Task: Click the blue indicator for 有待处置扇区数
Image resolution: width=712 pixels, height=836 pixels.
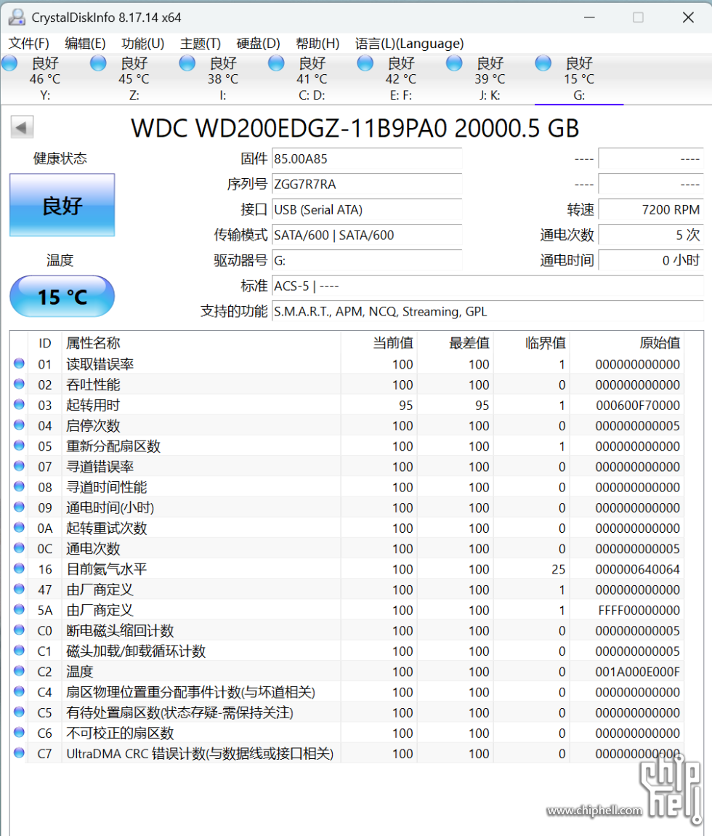Action: 18,713
